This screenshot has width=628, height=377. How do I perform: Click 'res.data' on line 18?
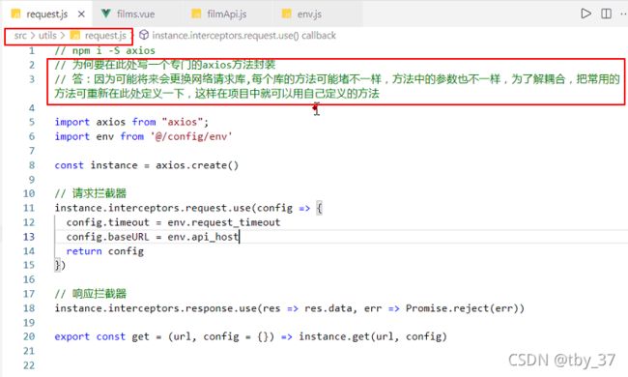coord(328,308)
